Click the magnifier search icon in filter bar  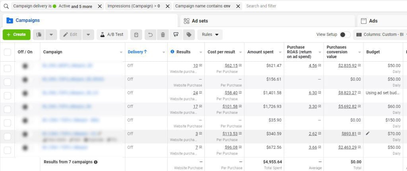6,6
